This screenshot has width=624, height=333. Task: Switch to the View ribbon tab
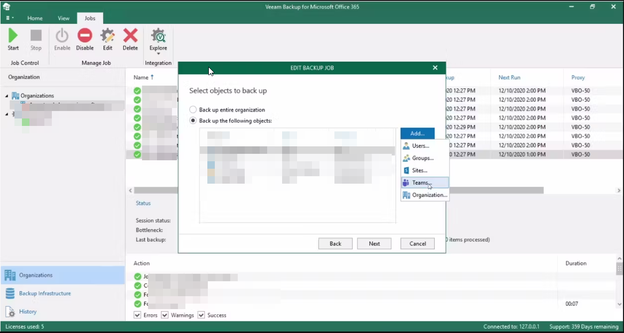coord(63,18)
